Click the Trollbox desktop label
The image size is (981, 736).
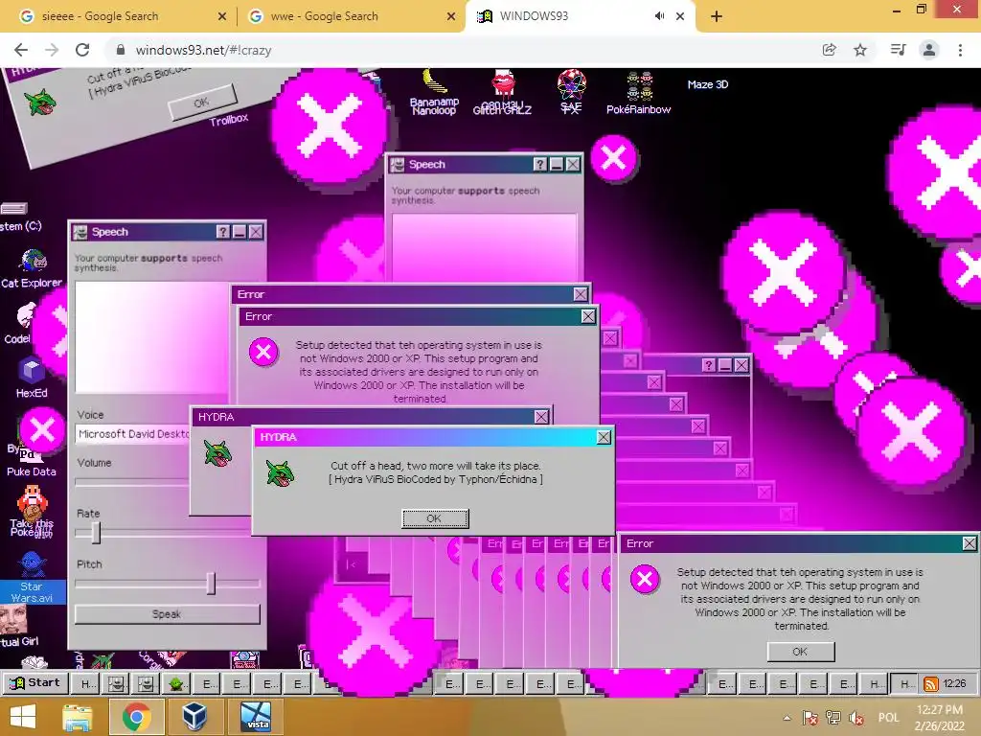229,119
